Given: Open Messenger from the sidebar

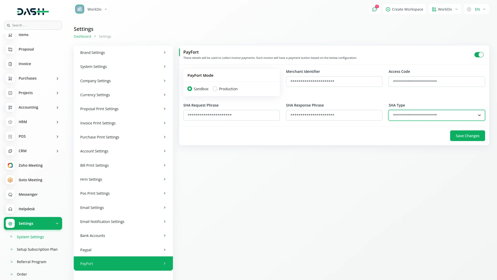Looking at the screenshot, I should [10, 194].
